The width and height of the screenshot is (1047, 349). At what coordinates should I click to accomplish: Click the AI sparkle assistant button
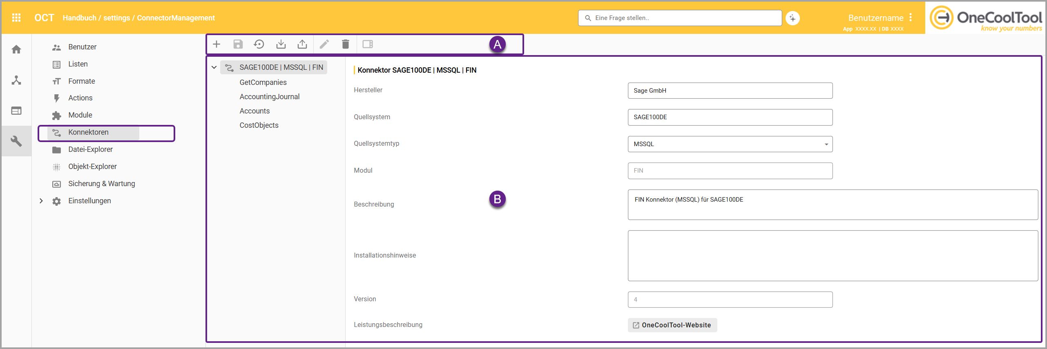793,18
